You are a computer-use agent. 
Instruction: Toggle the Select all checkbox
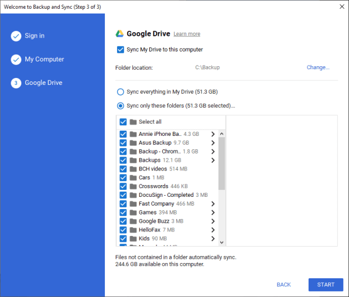(123, 122)
